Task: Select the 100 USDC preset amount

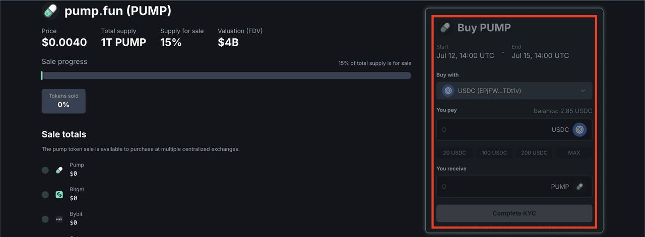Action: [x=494, y=153]
